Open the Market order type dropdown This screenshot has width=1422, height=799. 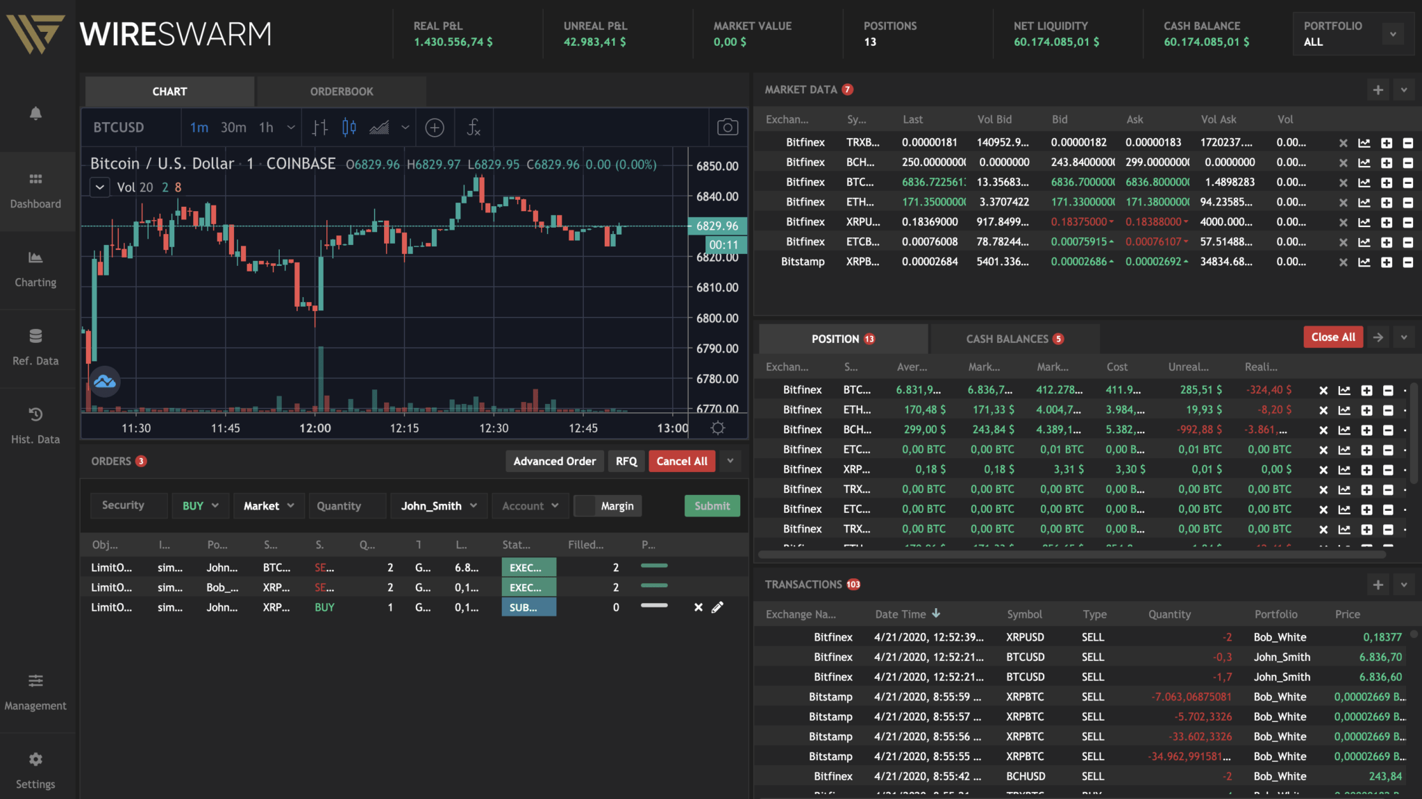[269, 506]
